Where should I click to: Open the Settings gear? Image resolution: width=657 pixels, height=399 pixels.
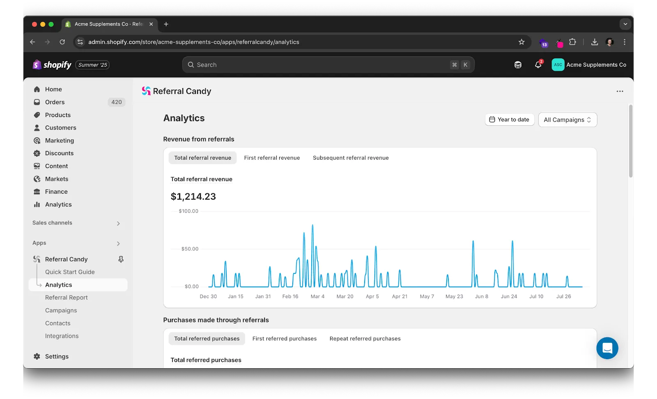click(x=36, y=356)
